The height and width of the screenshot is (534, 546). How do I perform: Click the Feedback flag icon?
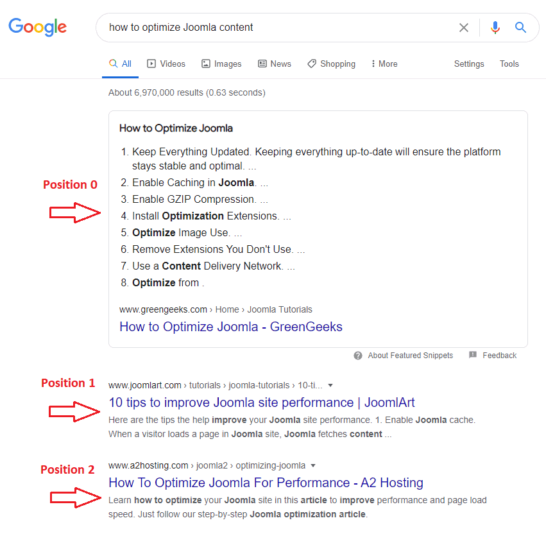(472, 355)
